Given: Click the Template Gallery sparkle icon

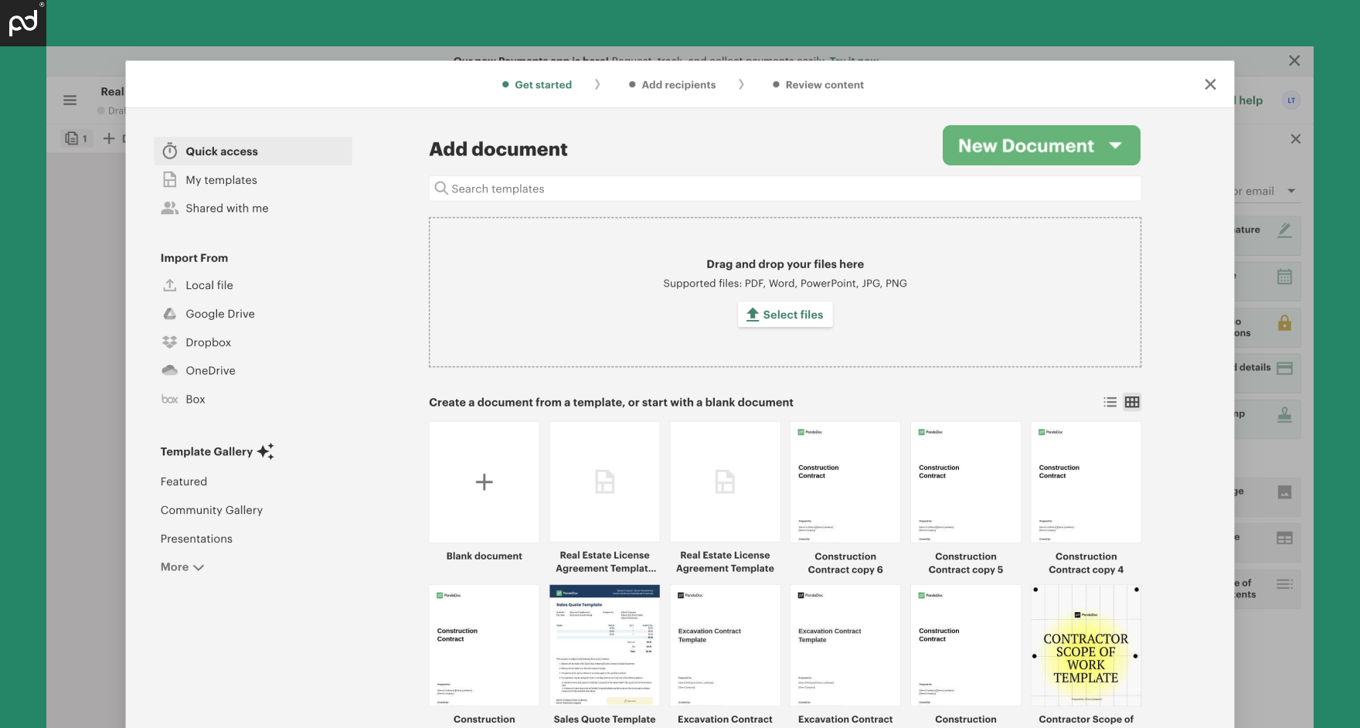Looking at the screenshot, I should tap(266, 451).
